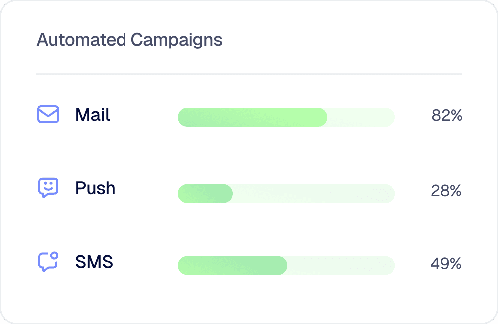
Task: Click the notification dot on SMS icon
Action: click(54, 255)
